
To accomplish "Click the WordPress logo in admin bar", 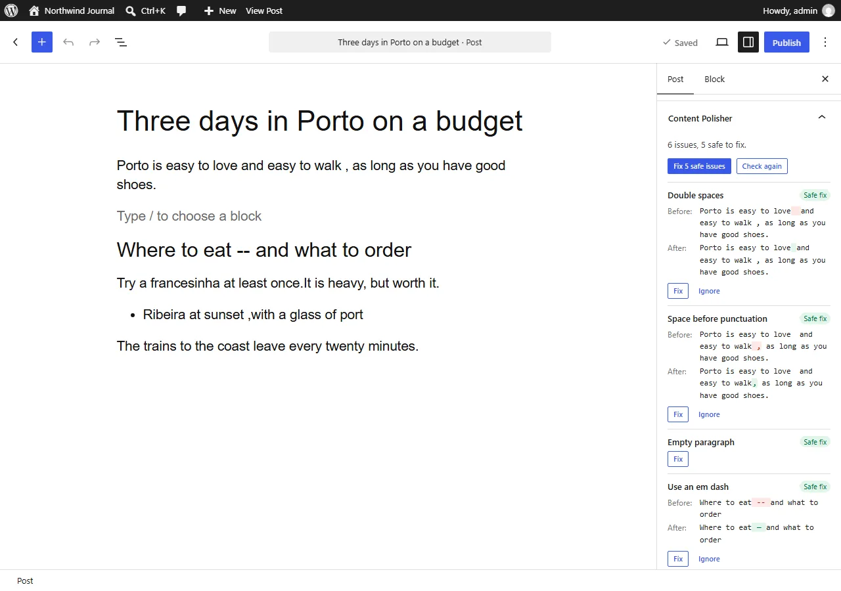I will [x=11, y=11].
